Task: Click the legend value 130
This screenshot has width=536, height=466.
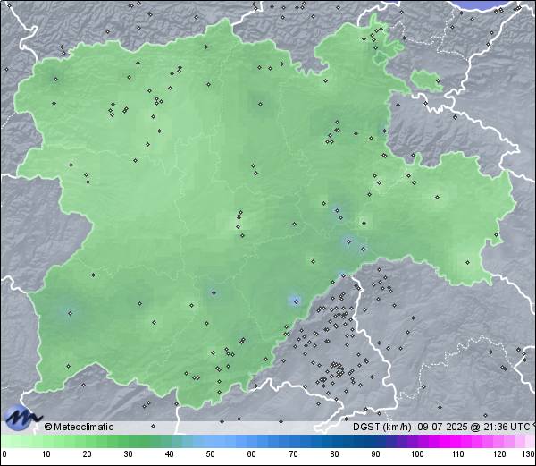Action: coord(529,454)
